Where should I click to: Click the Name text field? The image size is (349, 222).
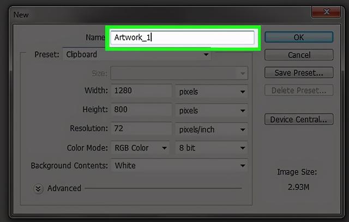click(183, 38)
